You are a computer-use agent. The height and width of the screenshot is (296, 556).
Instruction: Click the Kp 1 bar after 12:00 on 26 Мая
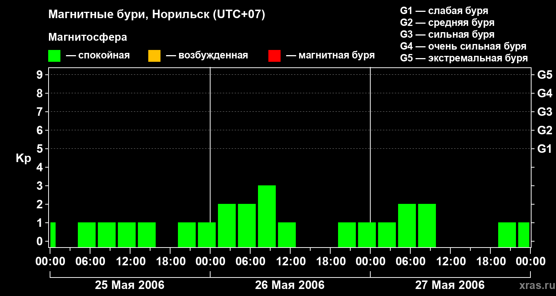287,235
